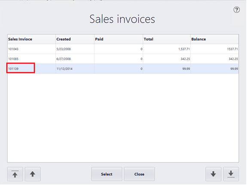Screen dimensions: 247x187
Task: Select invoice 101085 row
Action: pos(123,59)
